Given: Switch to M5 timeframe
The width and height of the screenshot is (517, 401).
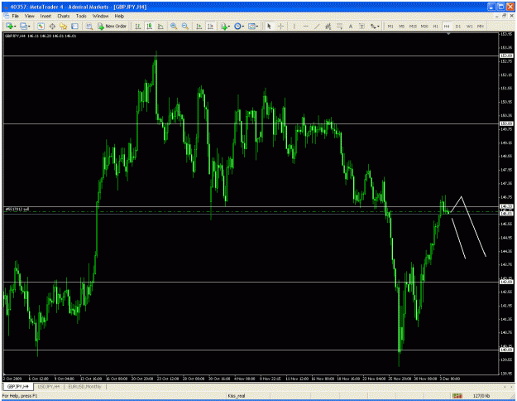Looking at the screenshot, I should pyautogui.click(x=401, y=26).
